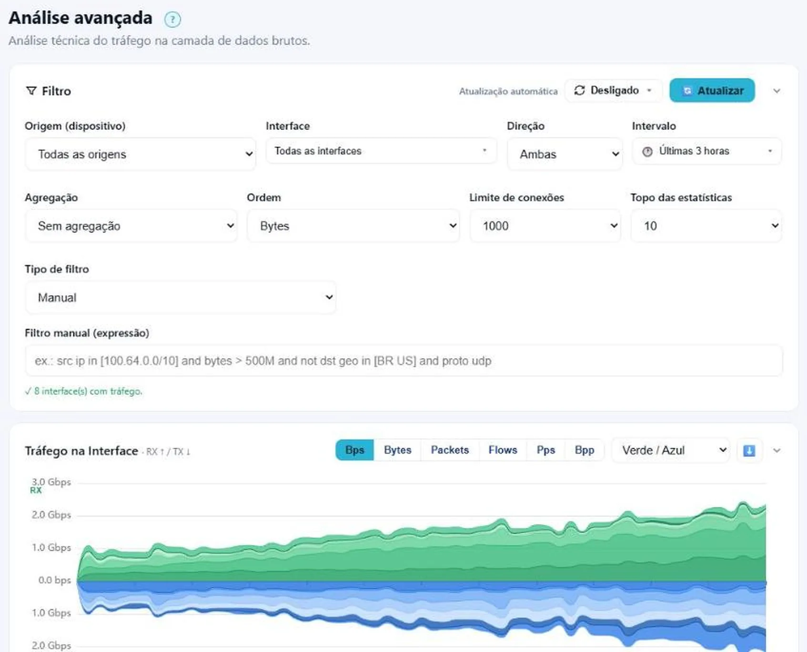Open the Ordem Bytes dropdown
This screenshot has width=807, height=652.
[353, 225]
